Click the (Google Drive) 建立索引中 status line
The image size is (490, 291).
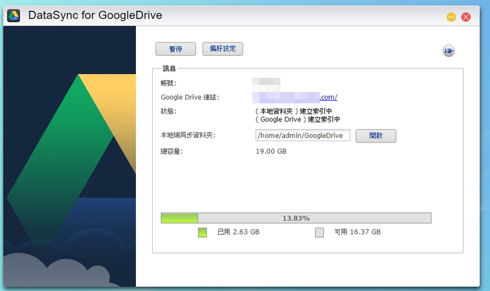pos(297,120)
